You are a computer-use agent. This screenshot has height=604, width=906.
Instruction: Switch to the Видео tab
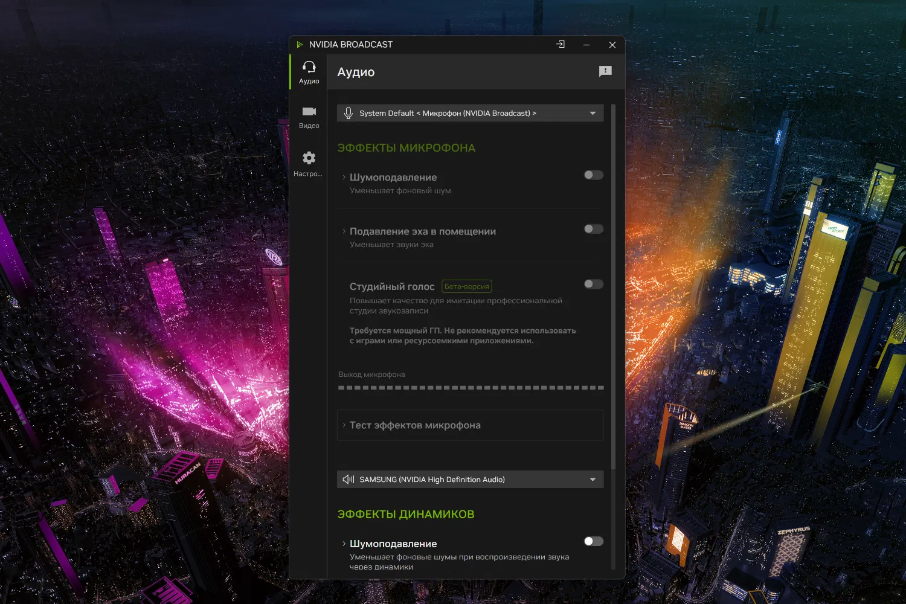(309, 117)
